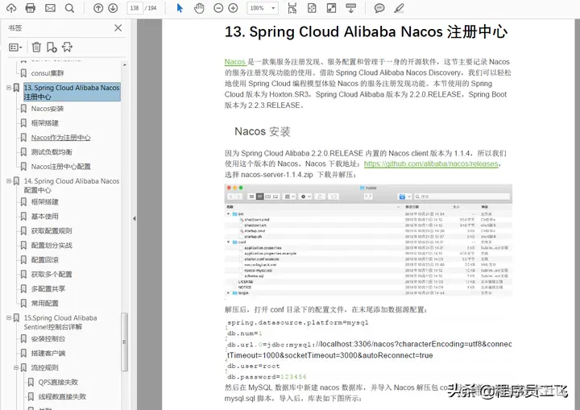Close the bookmarks panel

118,27
